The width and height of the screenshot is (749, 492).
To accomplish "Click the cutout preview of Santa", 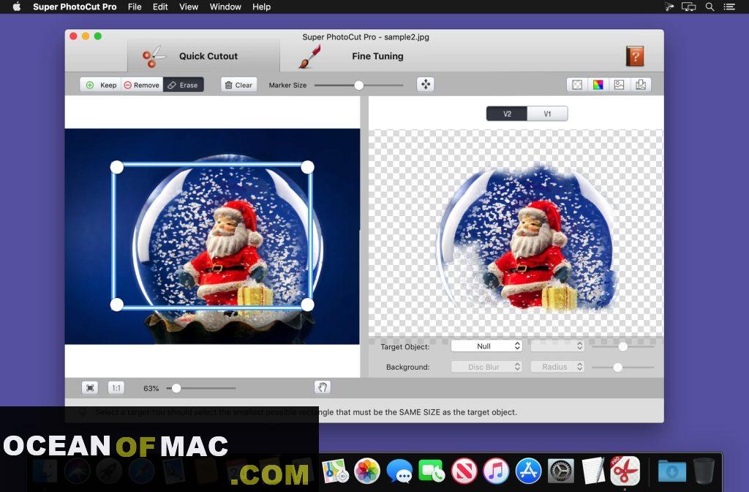I will point(527,239).
